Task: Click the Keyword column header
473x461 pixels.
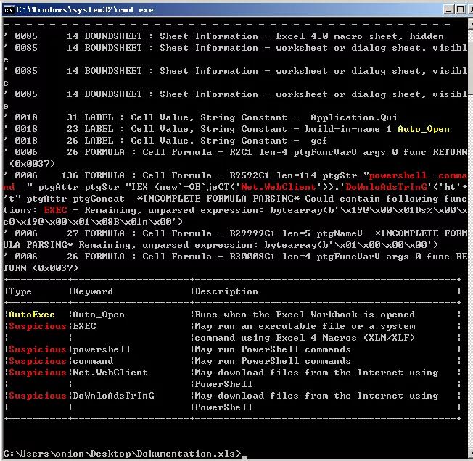Action: point(93,291)
